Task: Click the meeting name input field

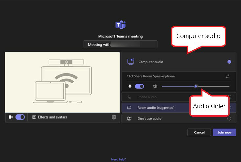Action: 120,44
